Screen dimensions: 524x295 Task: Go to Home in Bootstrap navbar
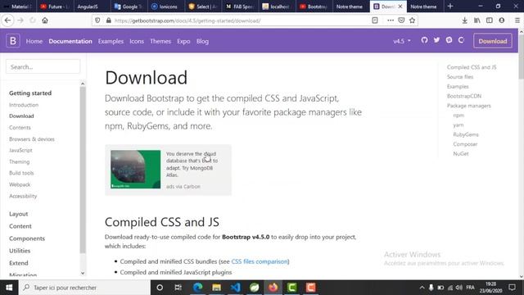34,41
